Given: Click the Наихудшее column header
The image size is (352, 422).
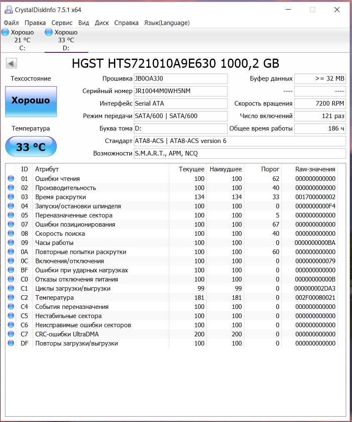Looking at the screenshot, I should coord(226,169).
